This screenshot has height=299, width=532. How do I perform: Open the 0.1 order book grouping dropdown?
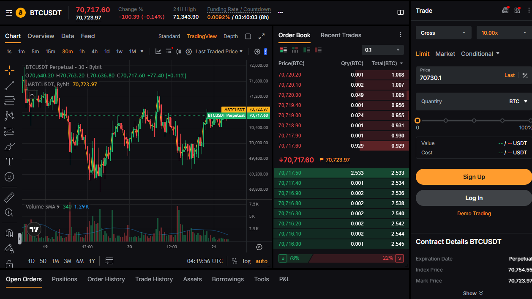tap(382, 50)
